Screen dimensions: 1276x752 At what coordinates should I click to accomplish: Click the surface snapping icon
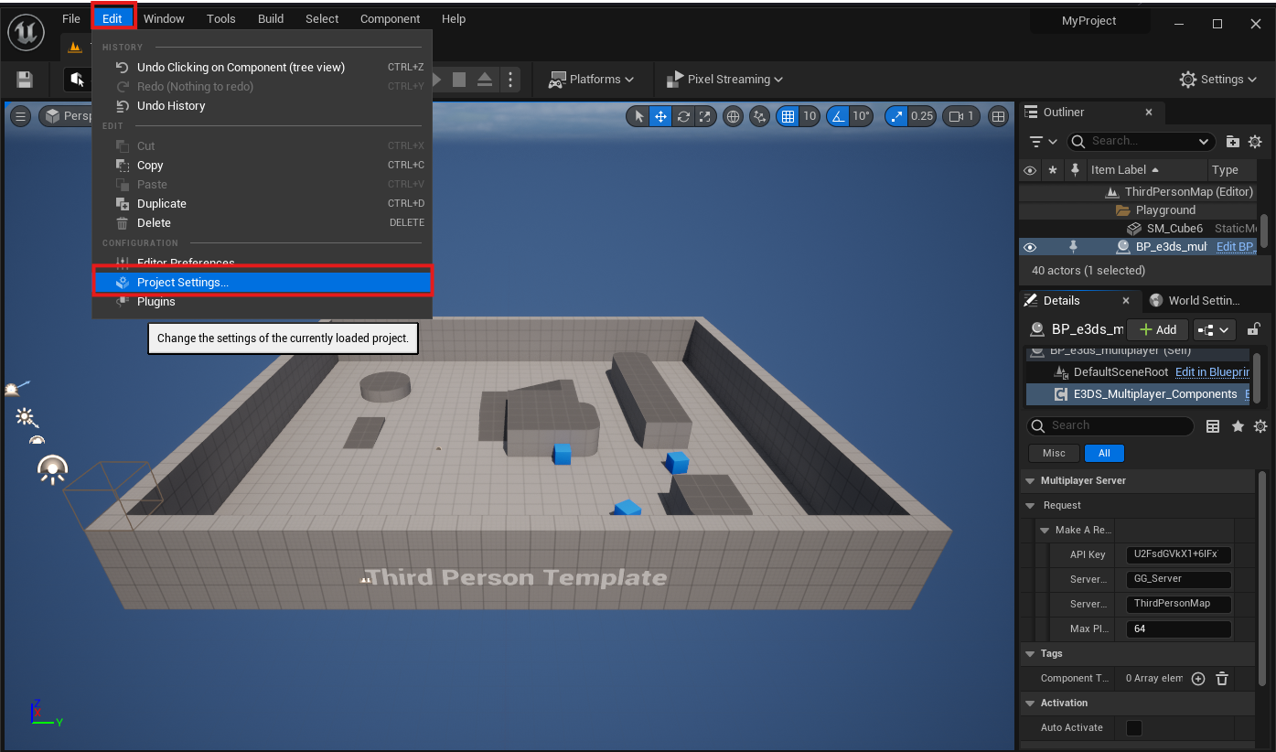pyautogui.click(x=759, y=116)
